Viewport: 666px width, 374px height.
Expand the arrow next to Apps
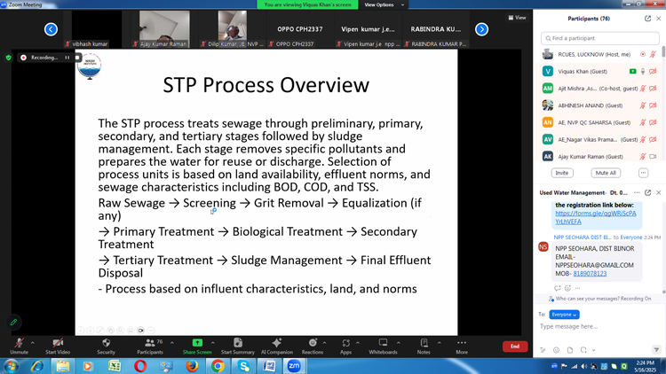click(358, 343)
